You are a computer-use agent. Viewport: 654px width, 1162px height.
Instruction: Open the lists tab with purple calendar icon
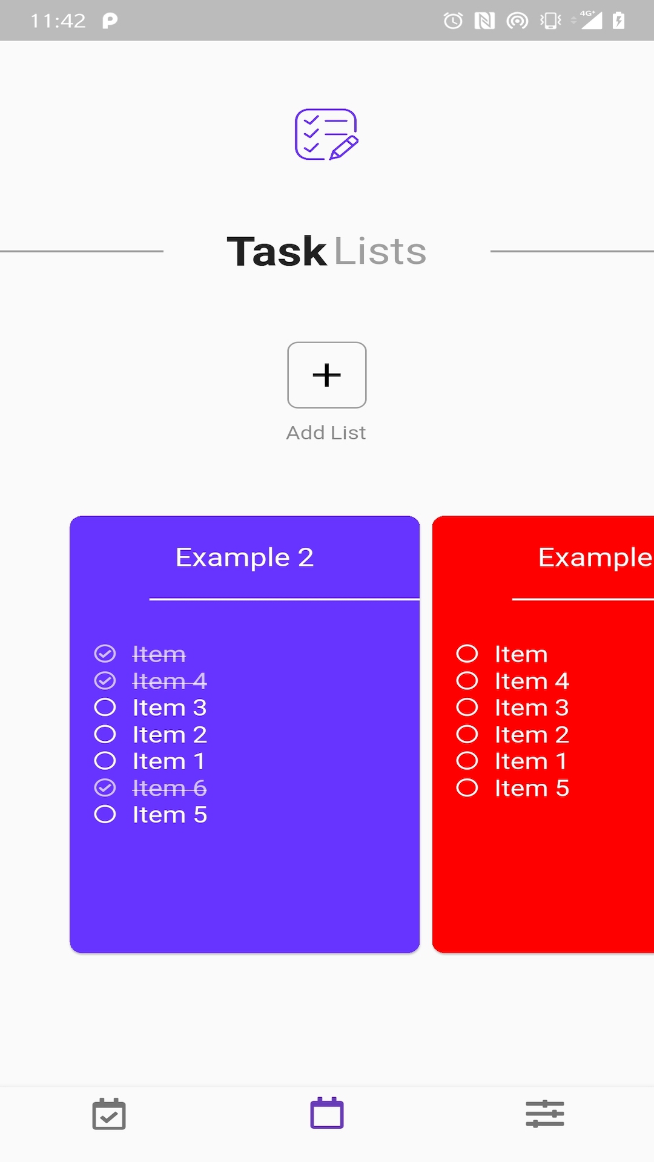(327, 1114)
